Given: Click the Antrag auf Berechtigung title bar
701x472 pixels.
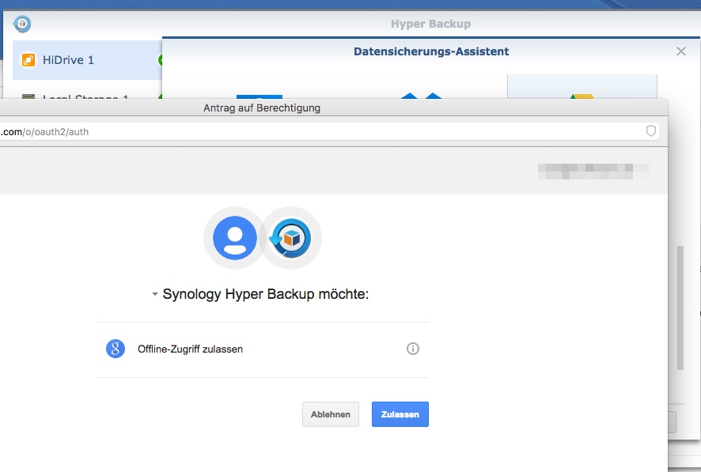Looking at the screenshot, I should 261,108.
